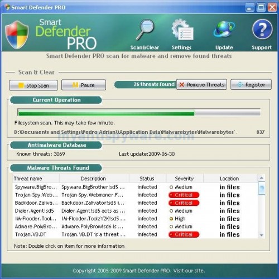Viewport: 279px width, 279px height.
Task: Sort by Description column header
Action: coord(94,179)
